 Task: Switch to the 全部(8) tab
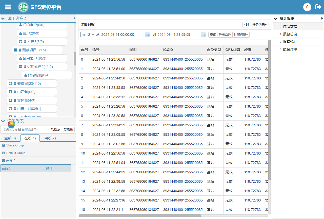coord(10,138)
